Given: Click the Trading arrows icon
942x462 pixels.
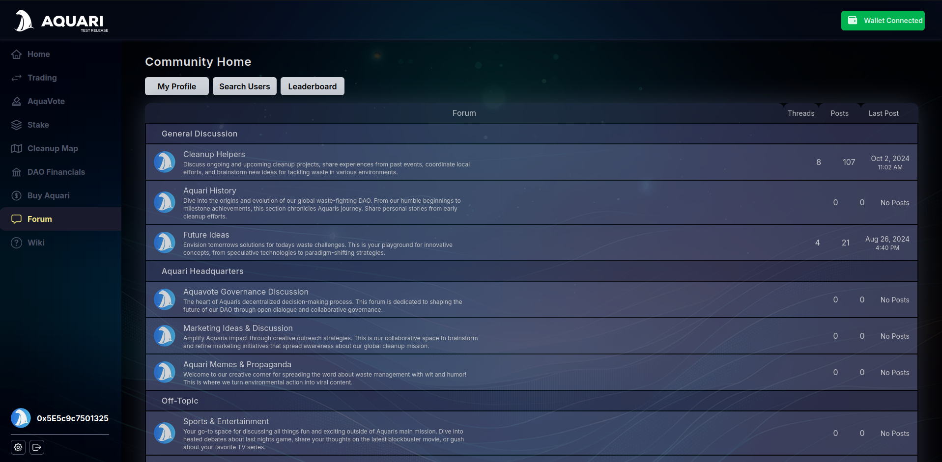Looking at the screenshot, I should pos(17,78).
